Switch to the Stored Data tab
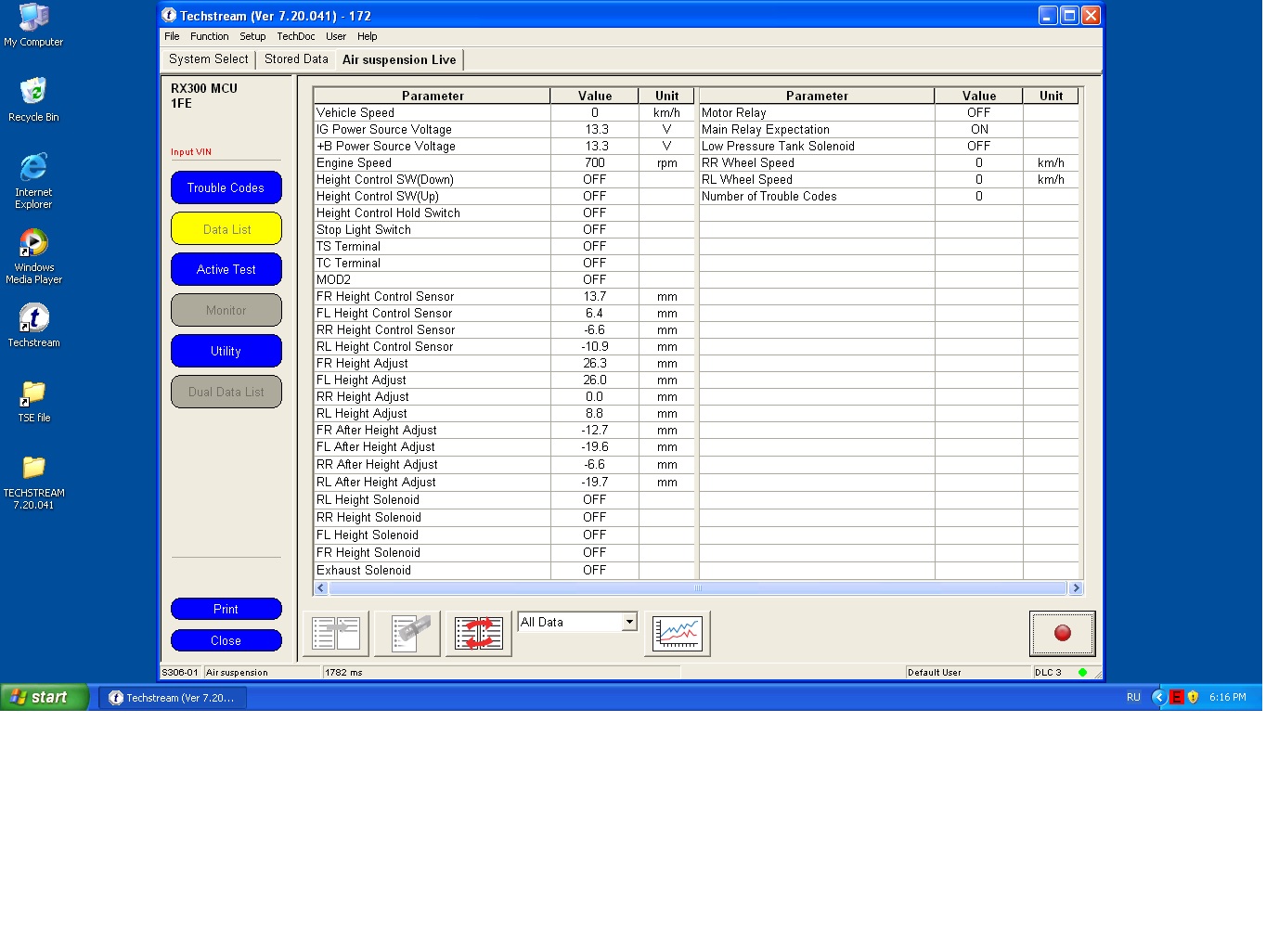Viewport: 1266px width, 941px height. point(296,59)
